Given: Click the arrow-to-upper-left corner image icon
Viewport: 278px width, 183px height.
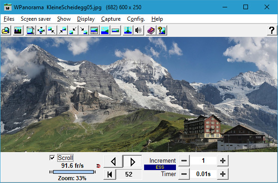Looking at the screenshot, I should coord(52,30).
